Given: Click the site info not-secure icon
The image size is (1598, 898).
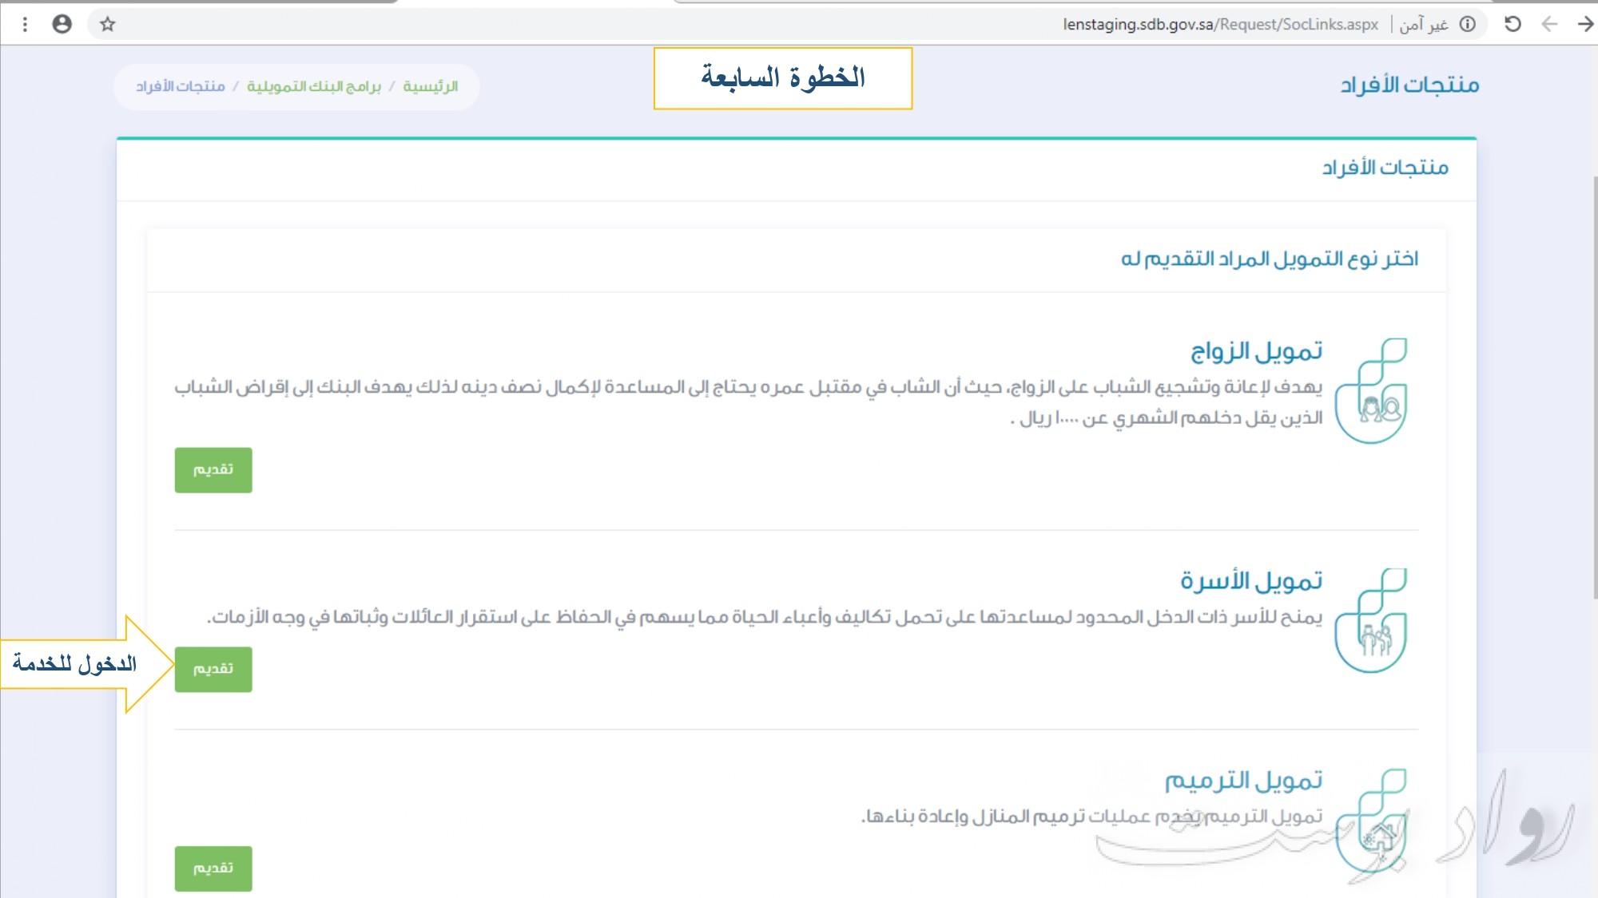Looking at the screenshot, I should (1468, 24).
